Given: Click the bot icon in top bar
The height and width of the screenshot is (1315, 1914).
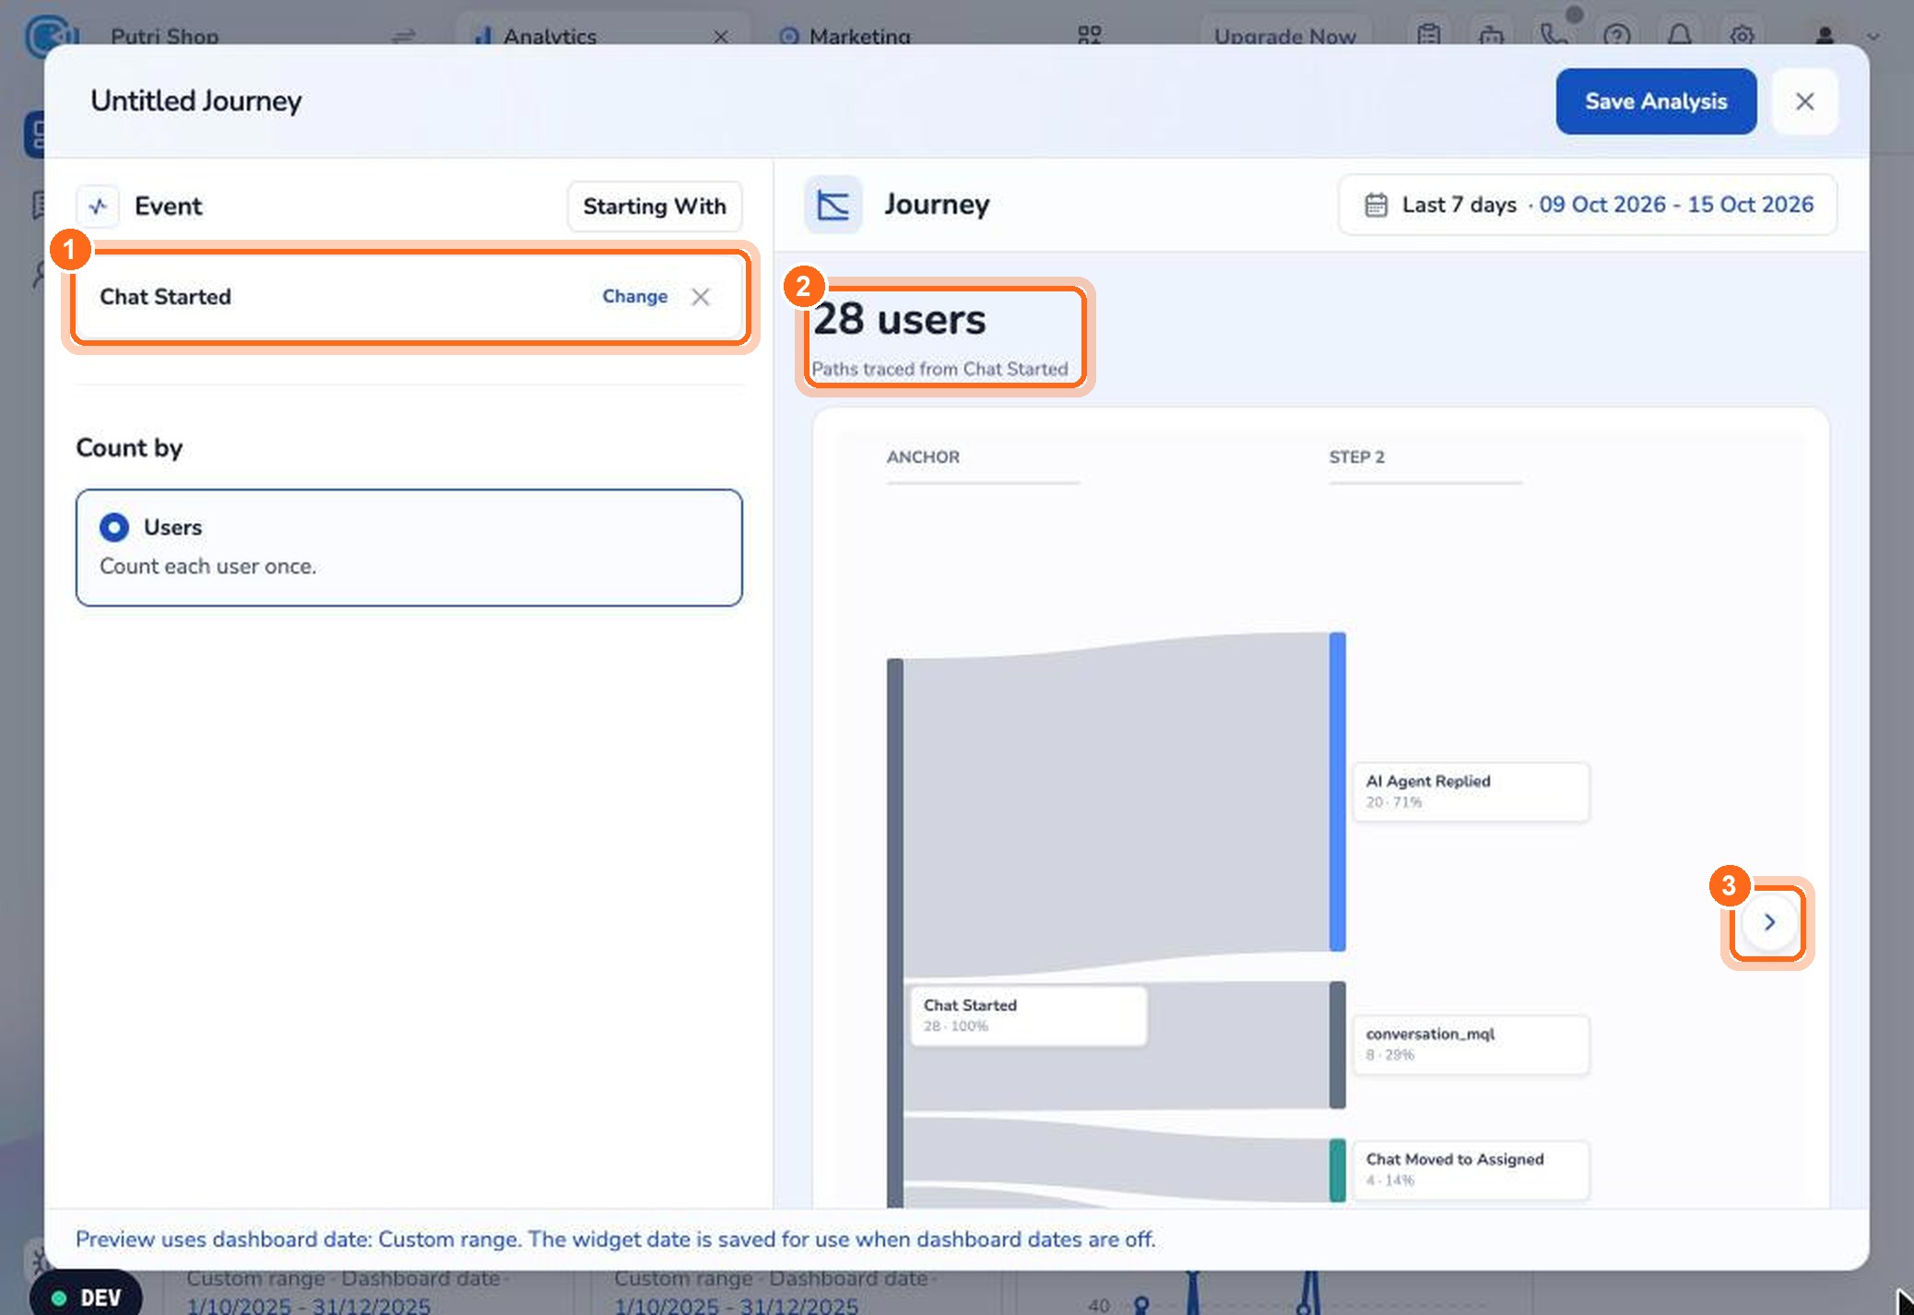Looking at the screenshot, I should 1491,36.
